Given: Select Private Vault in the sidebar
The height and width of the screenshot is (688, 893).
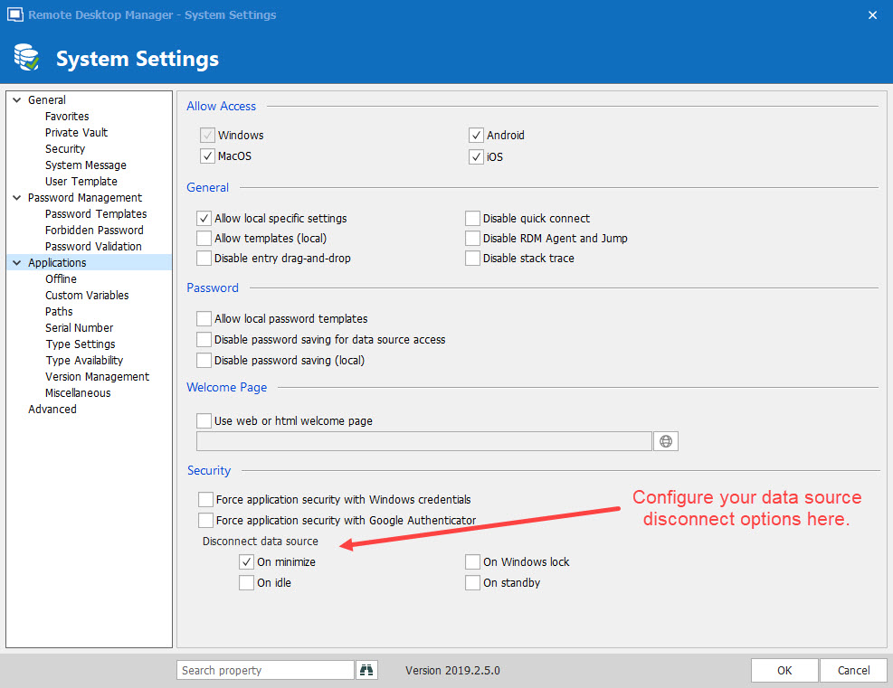Looking at the screenshot, I should click(76, 132).
